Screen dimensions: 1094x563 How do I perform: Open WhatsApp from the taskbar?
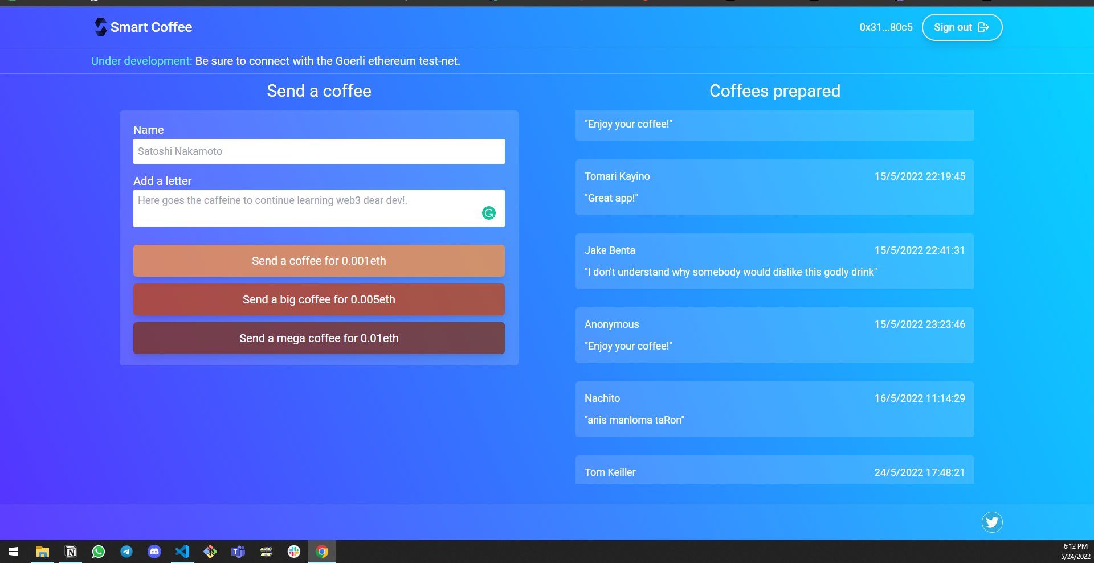coord(99,551)
